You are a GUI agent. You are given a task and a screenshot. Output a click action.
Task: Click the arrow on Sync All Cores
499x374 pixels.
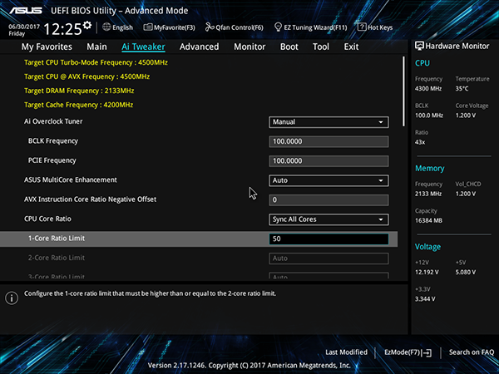(x=381, y=219)
